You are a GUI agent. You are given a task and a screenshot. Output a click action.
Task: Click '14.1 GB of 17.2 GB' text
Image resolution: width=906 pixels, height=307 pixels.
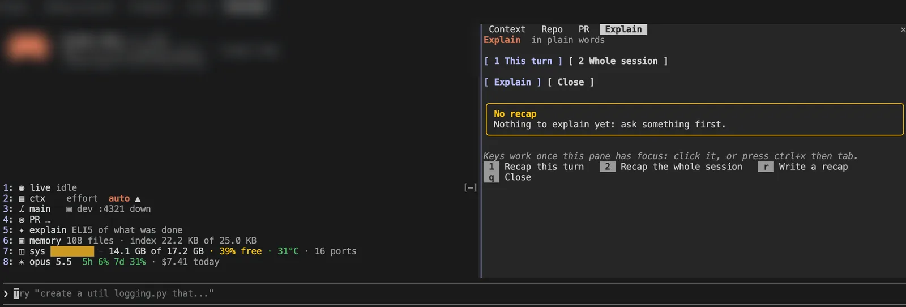(x=156, y=251)
